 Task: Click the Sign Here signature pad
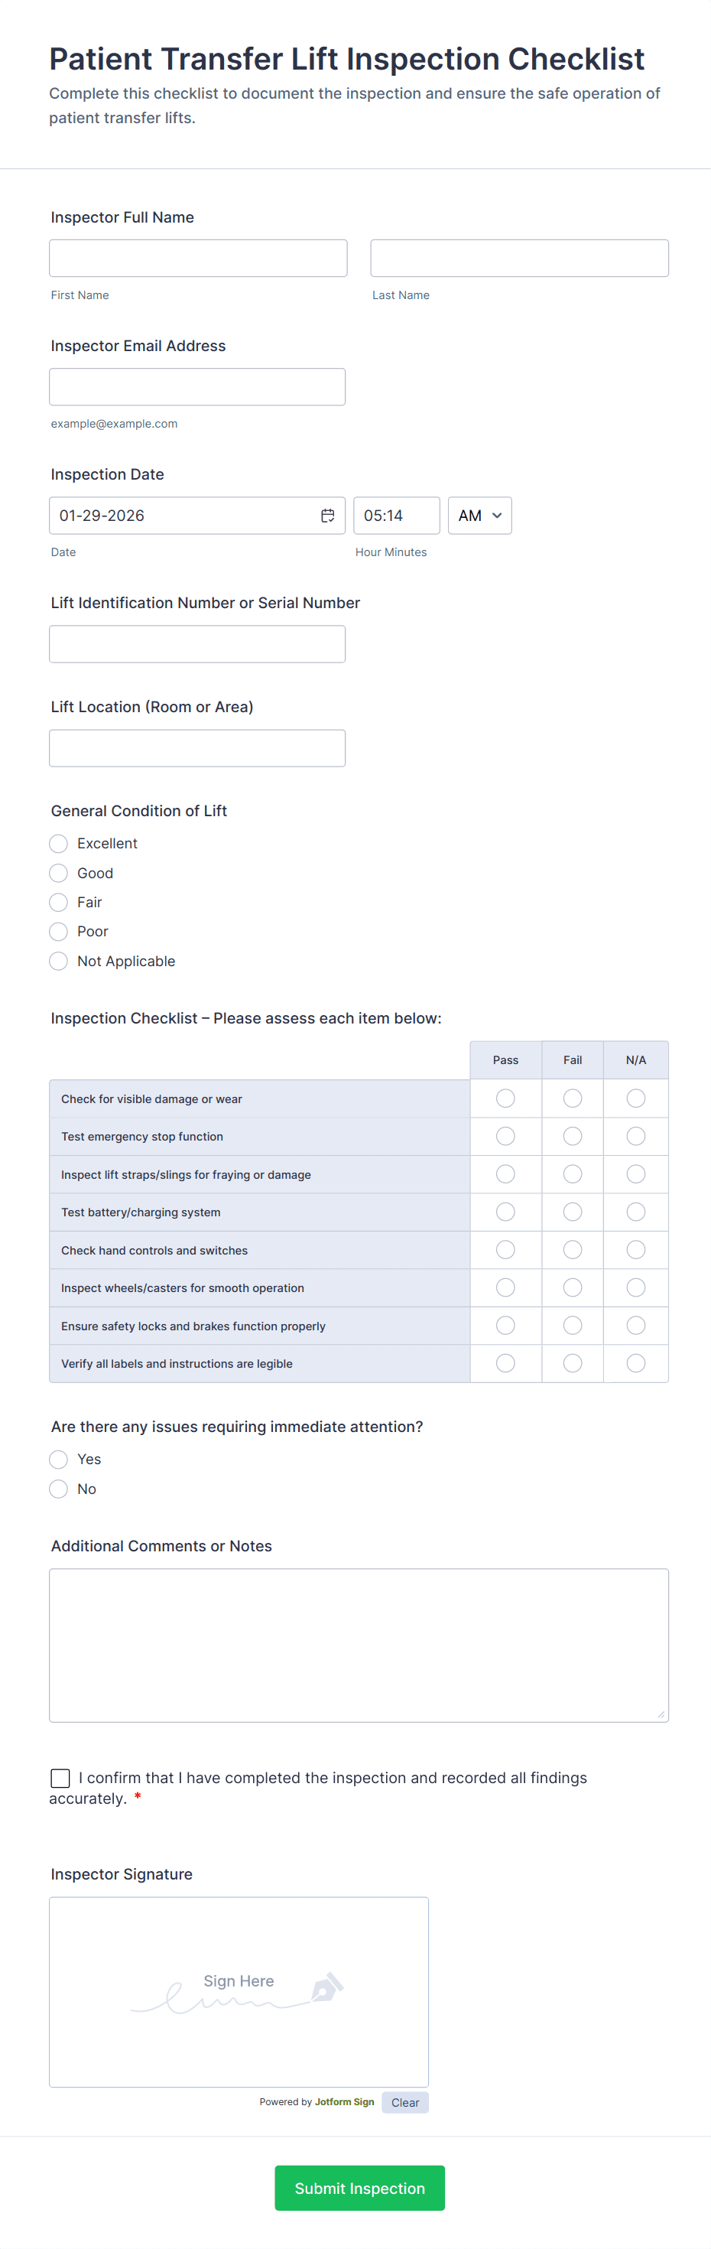point(239,1991)
